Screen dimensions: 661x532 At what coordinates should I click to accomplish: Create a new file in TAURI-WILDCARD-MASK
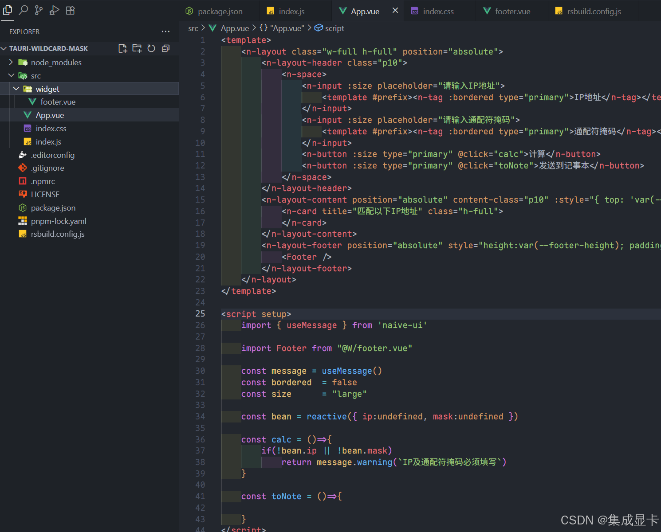123,48
